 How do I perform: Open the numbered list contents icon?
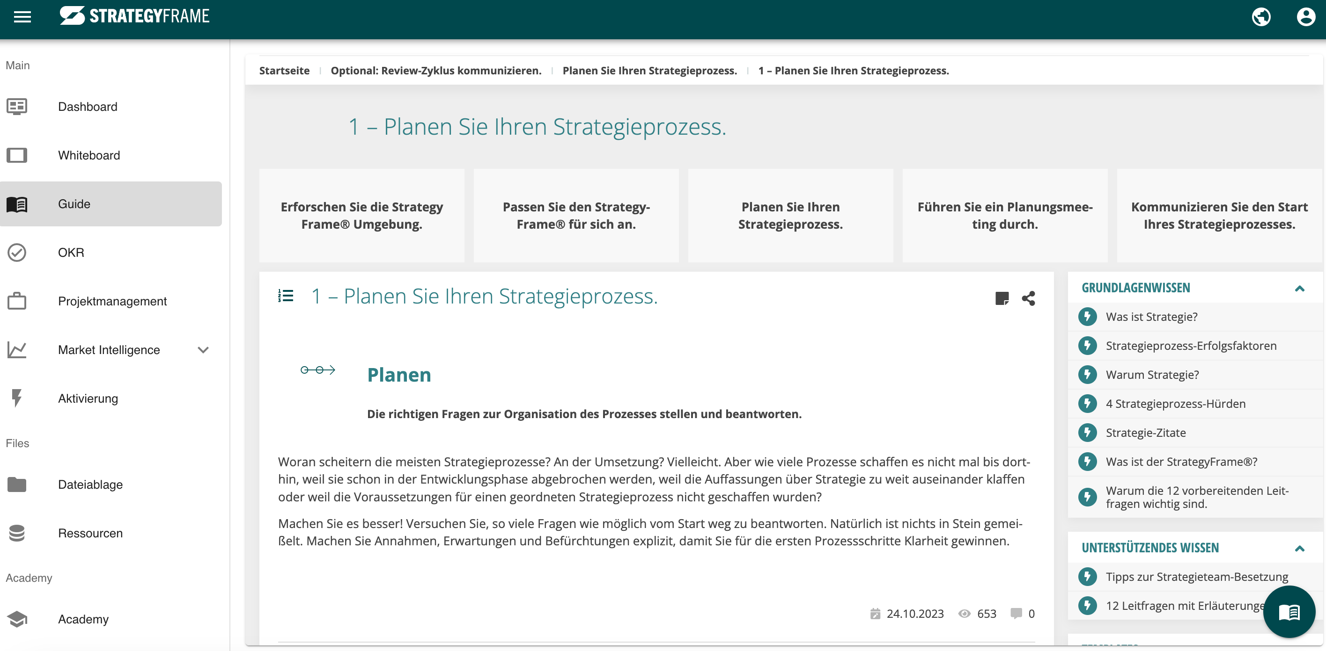pyautogui.click(x=286, y=296)
